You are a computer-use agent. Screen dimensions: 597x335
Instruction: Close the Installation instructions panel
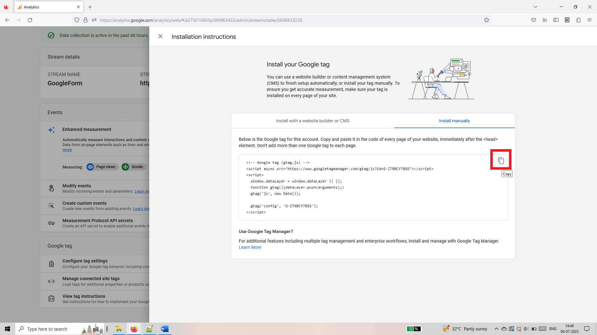tap(160, 36)
